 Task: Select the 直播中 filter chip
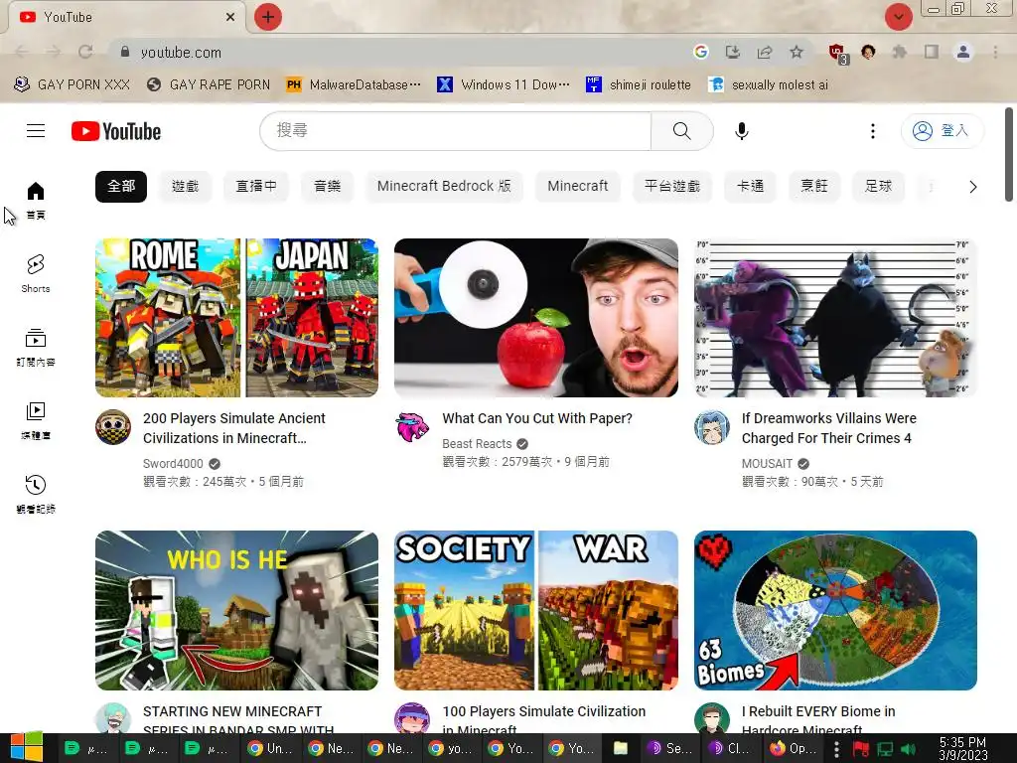[255, 187]
